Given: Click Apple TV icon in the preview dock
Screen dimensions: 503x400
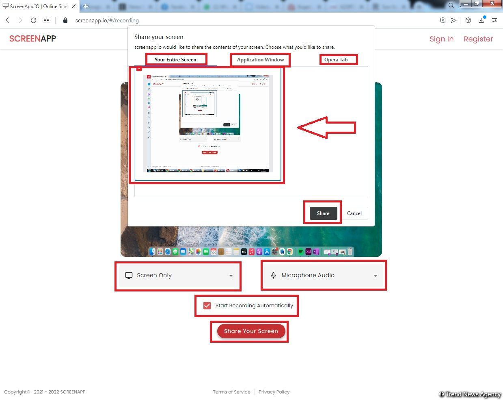Looking at the screenshot, I should tap(244, 252).
